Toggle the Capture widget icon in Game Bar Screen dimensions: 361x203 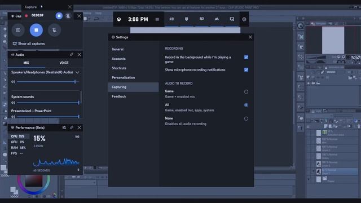click(187, 19)
